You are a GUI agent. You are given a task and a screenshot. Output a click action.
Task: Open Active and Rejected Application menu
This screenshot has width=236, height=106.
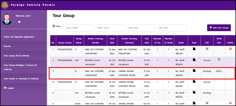click(x=19, y=37)
